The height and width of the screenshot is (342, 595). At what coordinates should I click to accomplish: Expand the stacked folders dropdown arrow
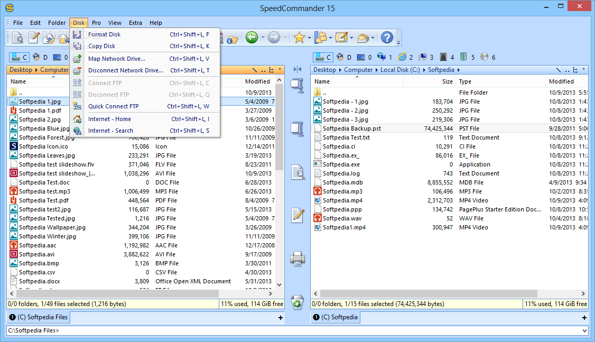coord(373,38)
